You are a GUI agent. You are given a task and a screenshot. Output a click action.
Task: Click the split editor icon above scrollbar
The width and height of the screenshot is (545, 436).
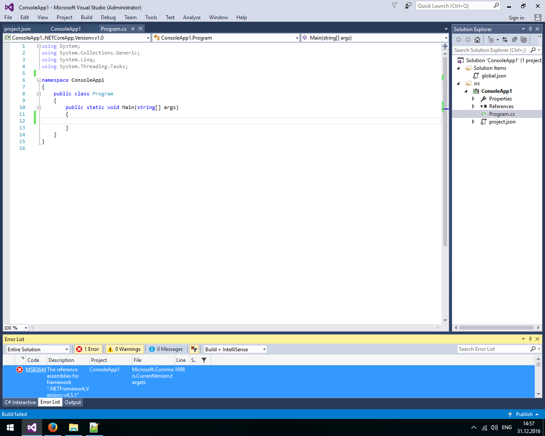pyautogui.click(x=445, y=46)
